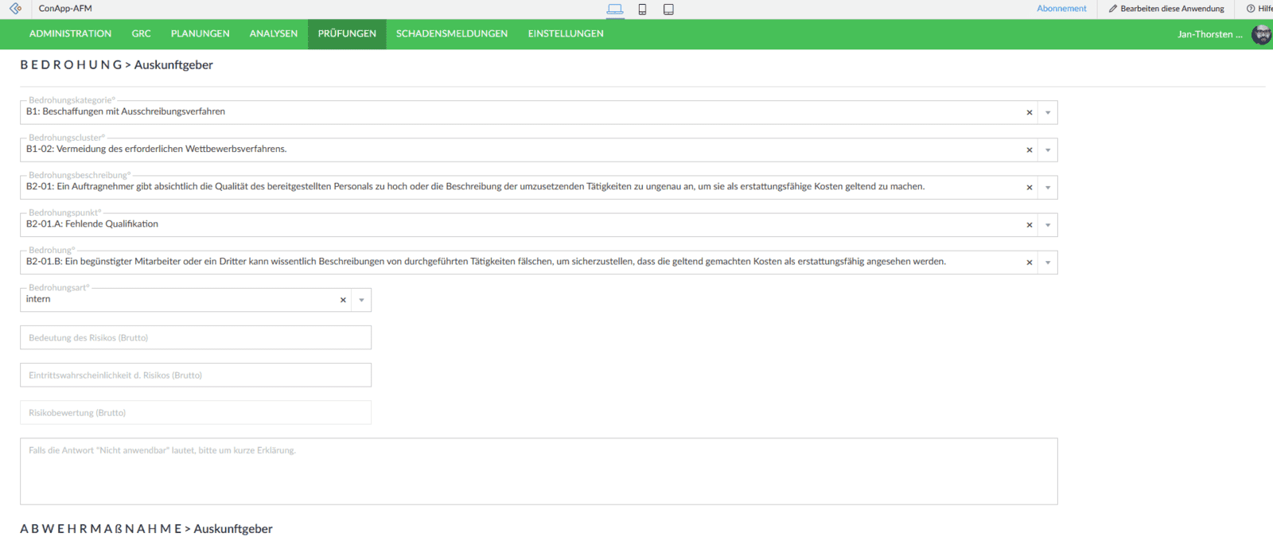Viewport: 1273px width, 541px height.
Task: Click the ConApp-AFM logo icon
Action: coord(15,9)
